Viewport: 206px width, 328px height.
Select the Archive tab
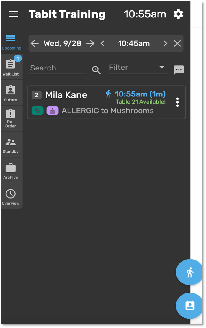[11, 171]
